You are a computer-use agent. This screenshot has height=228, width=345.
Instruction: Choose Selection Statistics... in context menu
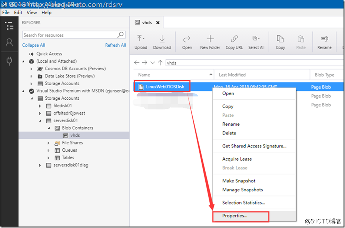(x=254, y=203)
